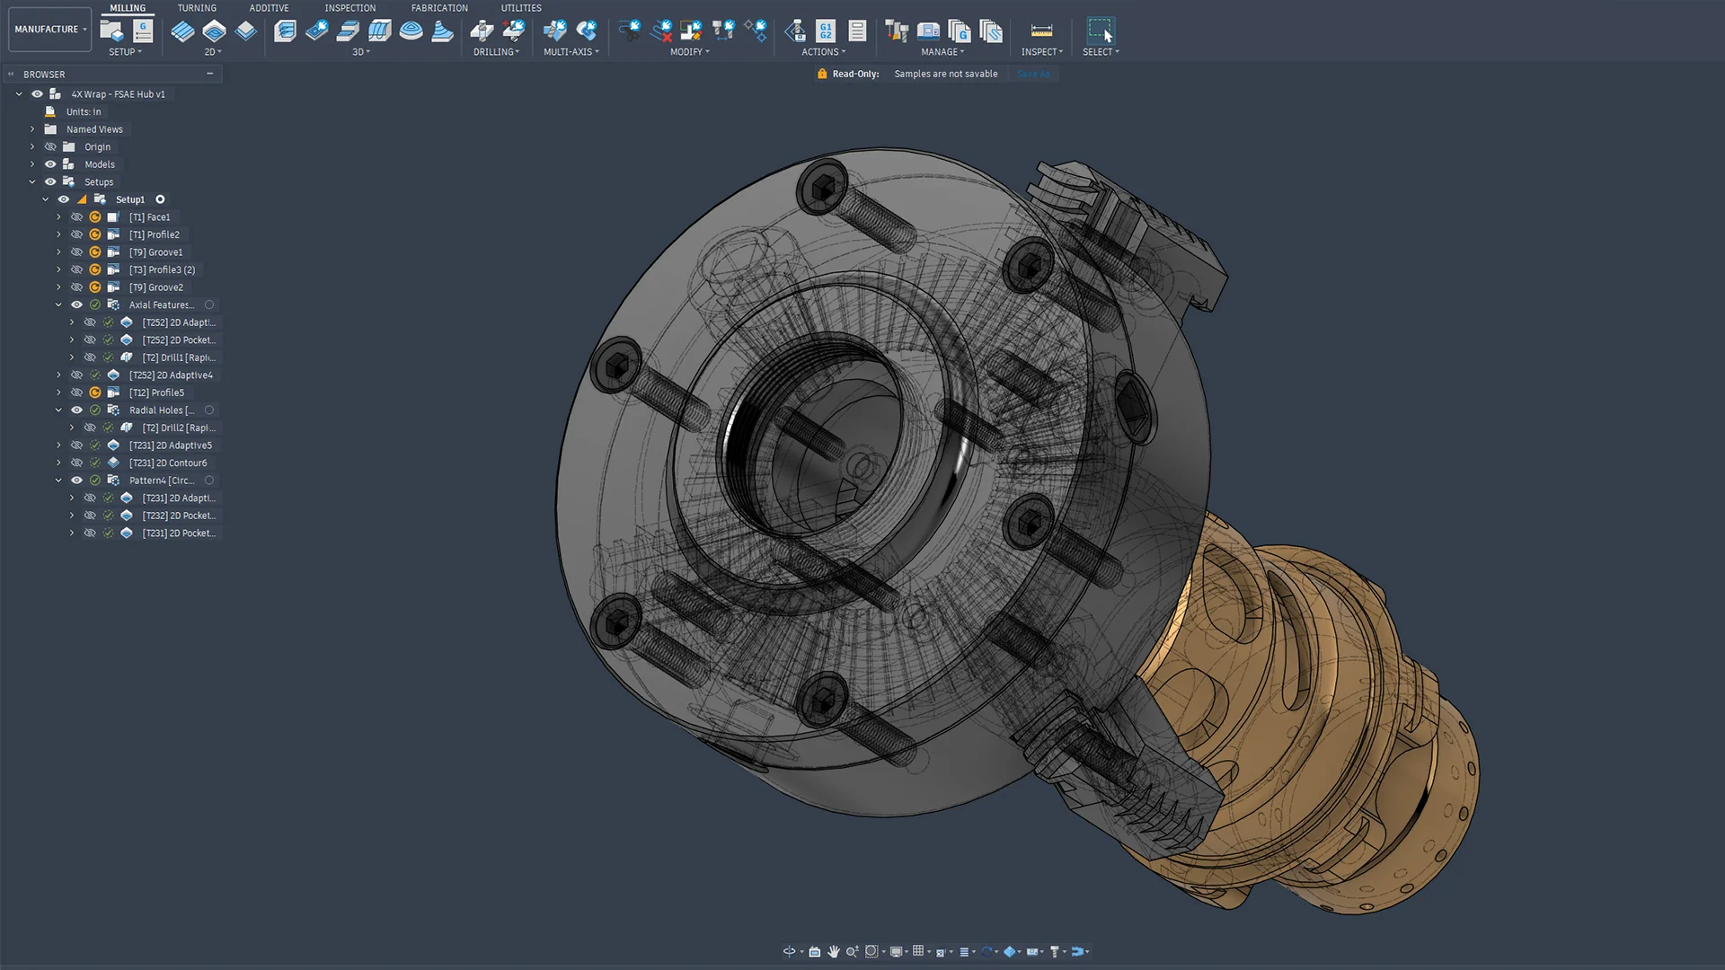
Task: Select the Face milling tool icon
Action: pos(245,31)
